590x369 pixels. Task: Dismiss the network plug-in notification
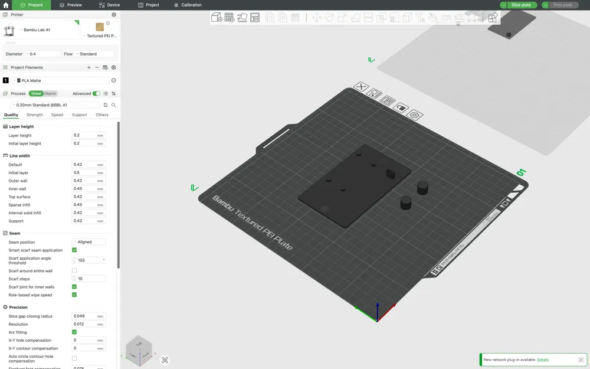581,360
